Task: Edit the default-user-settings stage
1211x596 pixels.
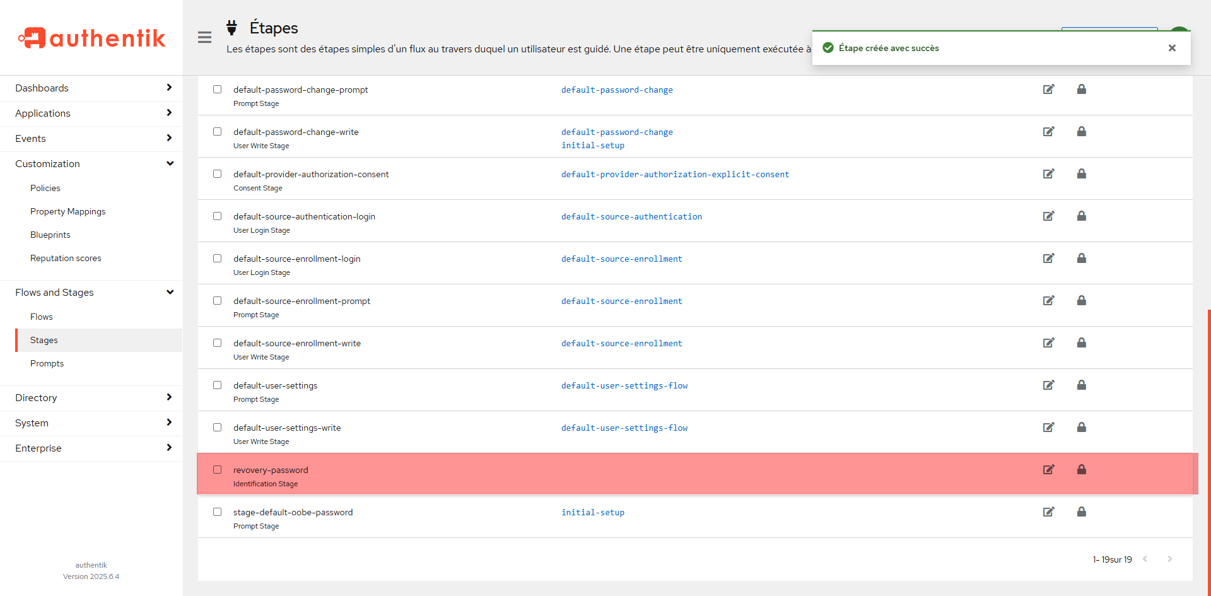Action: click(x=1048, y=385)
